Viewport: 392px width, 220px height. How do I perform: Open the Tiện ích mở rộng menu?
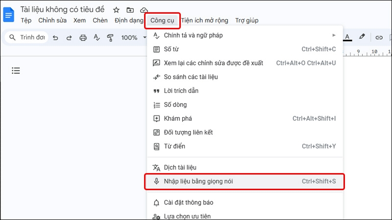tap(205, 21)
